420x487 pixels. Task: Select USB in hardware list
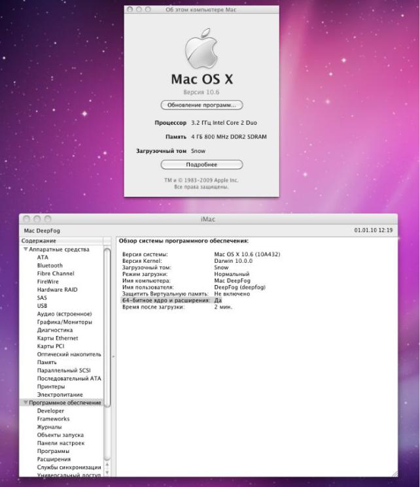(x=42, y=306)
